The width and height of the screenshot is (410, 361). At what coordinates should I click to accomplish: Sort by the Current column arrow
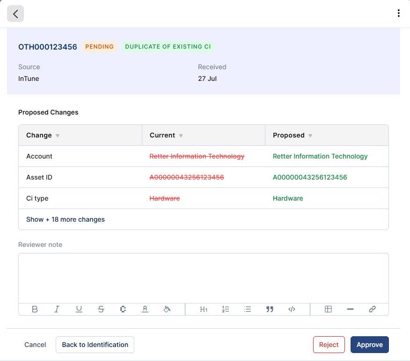(x=181, y=136)
